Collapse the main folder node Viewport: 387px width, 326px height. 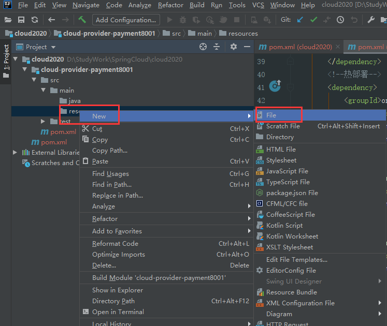click(44, 90)
